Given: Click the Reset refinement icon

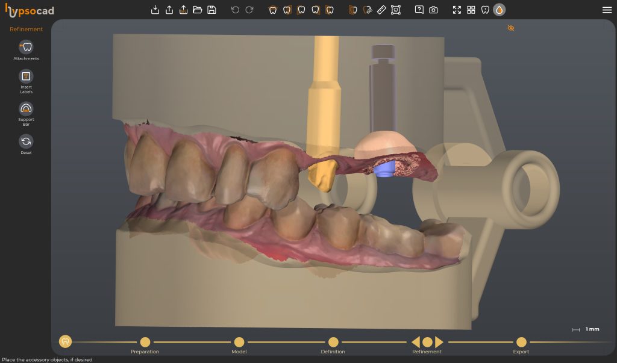Looking at the screenshot, I should tap(26, 141).
